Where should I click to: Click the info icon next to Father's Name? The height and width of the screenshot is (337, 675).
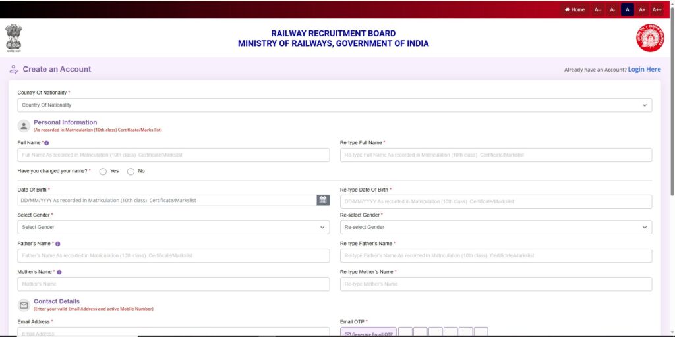(x=58, y=244)
